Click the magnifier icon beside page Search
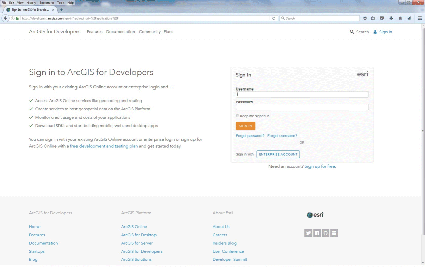The image size is (426, 267). [352, 32]
